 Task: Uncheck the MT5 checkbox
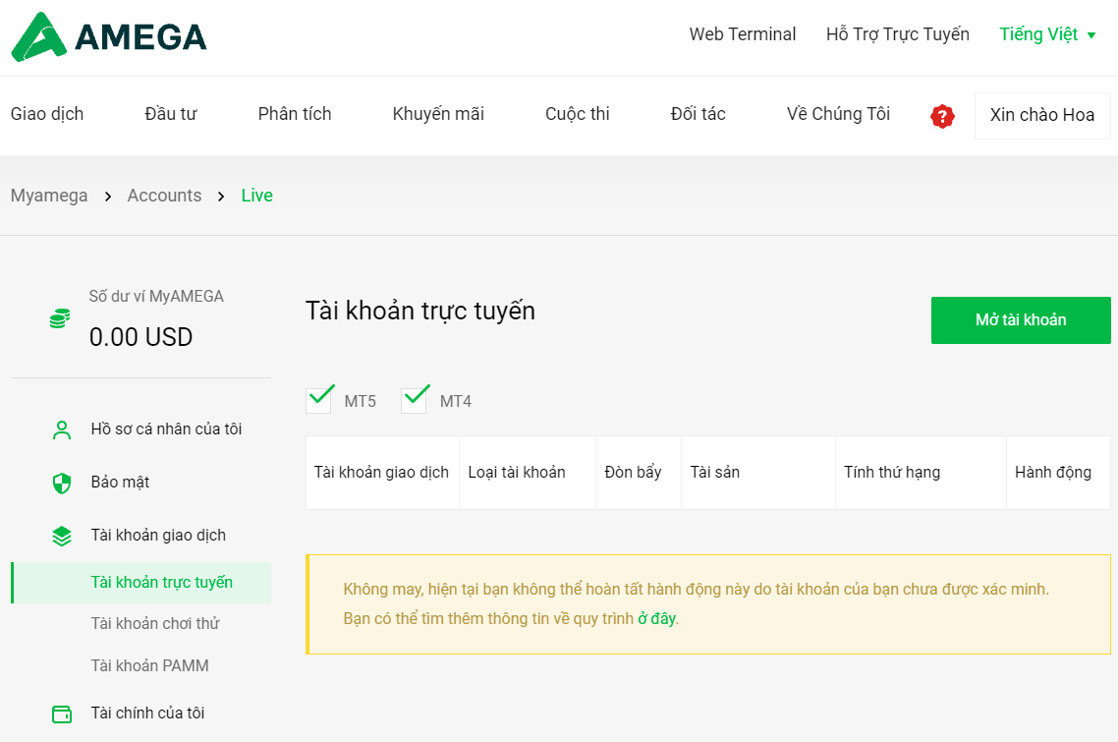[x=318, y=400]
